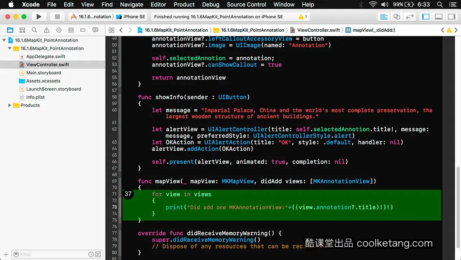Screen dimensions: 461x260
Task: Jump to next issue arrow
Action: click(456, 30)
